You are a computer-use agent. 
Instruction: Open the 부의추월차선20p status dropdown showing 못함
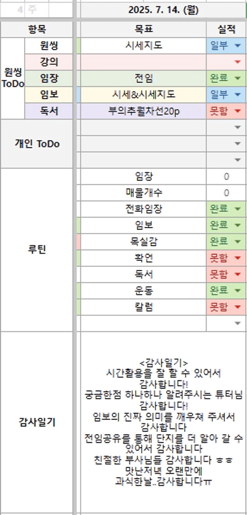(x=238, y=111)
